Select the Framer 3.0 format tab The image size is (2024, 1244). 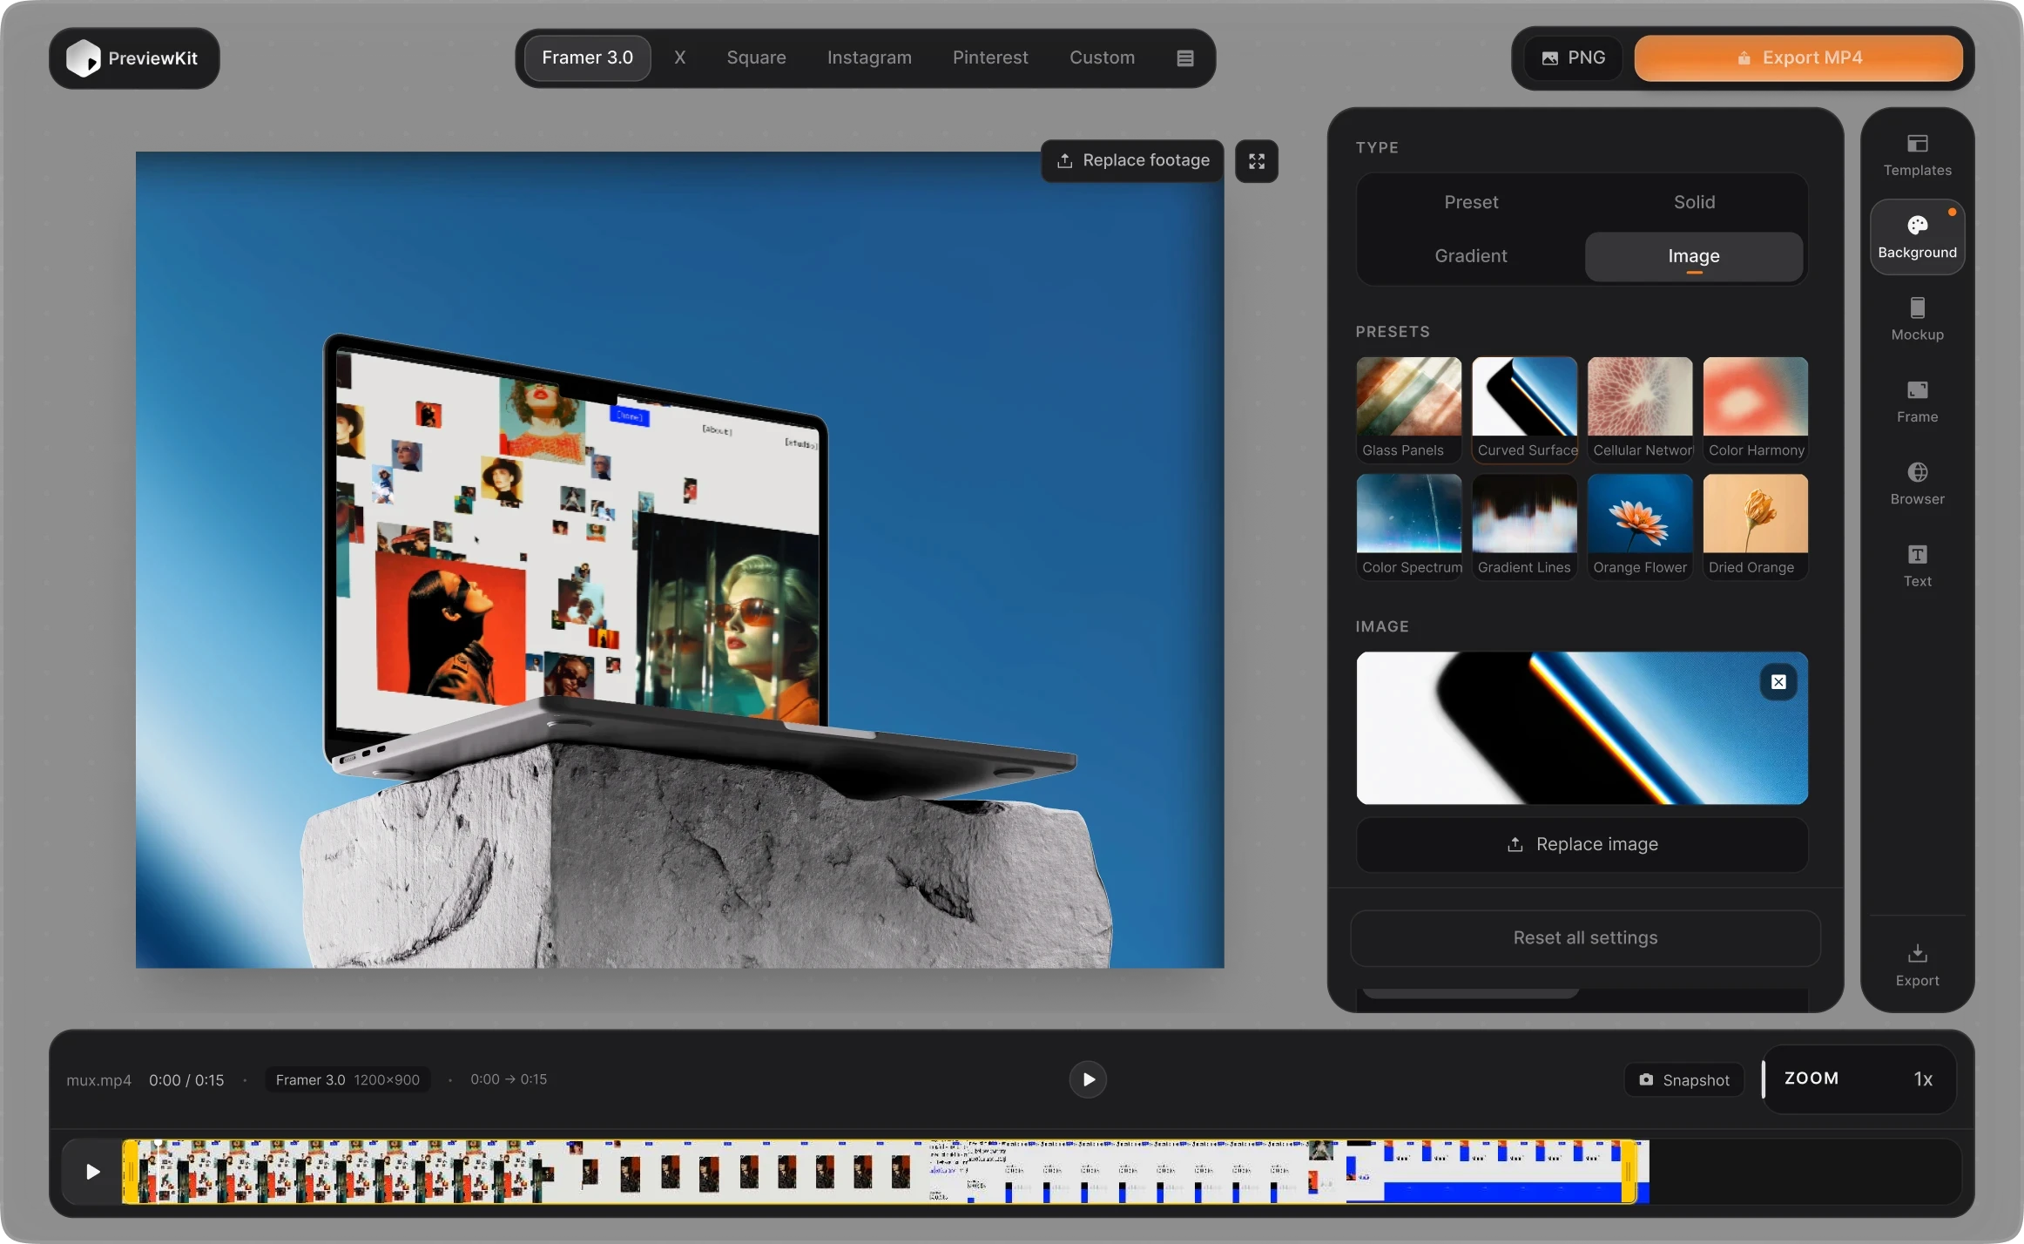pyautogui.click(x=587, y=58)
